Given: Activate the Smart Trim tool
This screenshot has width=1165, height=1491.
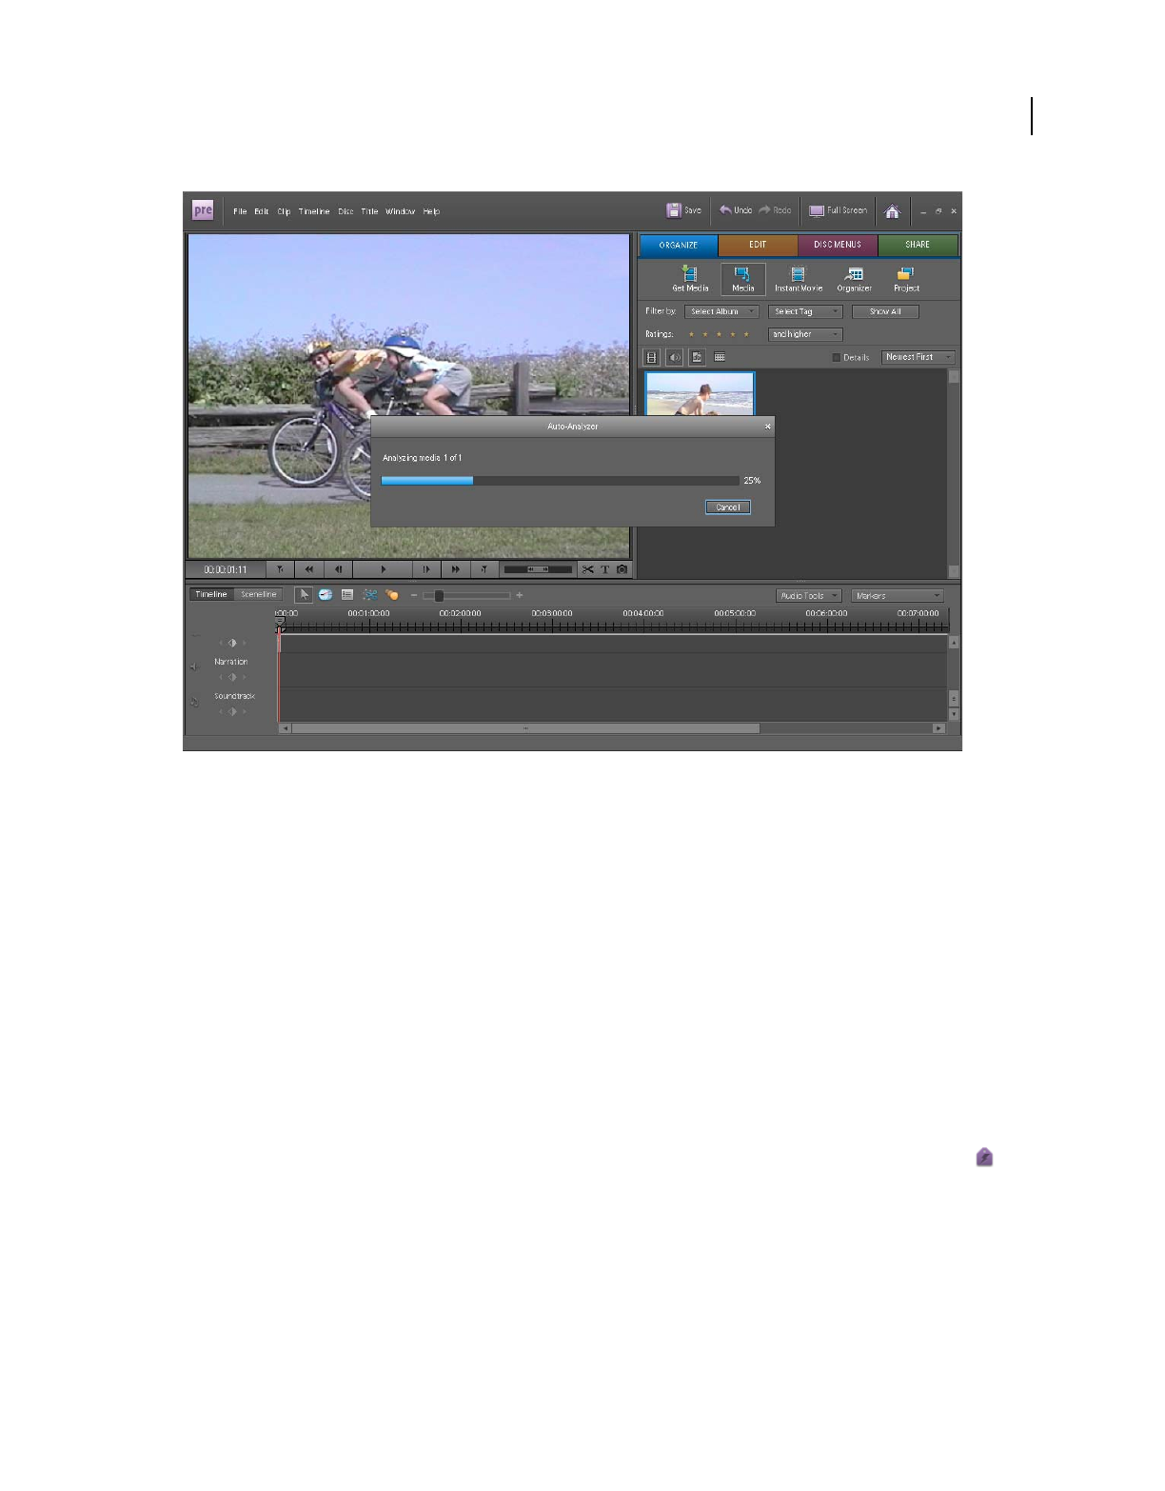Looking at the screenshot, I should [369, 595].
